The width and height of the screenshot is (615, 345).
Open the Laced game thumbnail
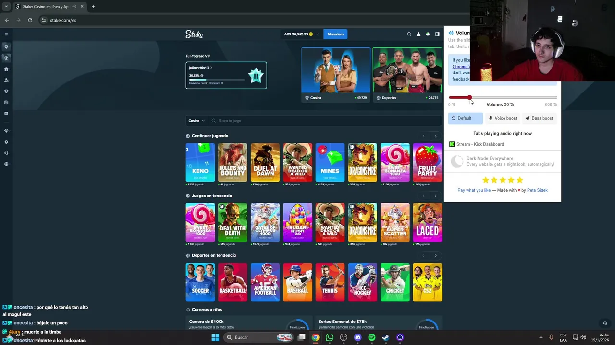[427, 222]
